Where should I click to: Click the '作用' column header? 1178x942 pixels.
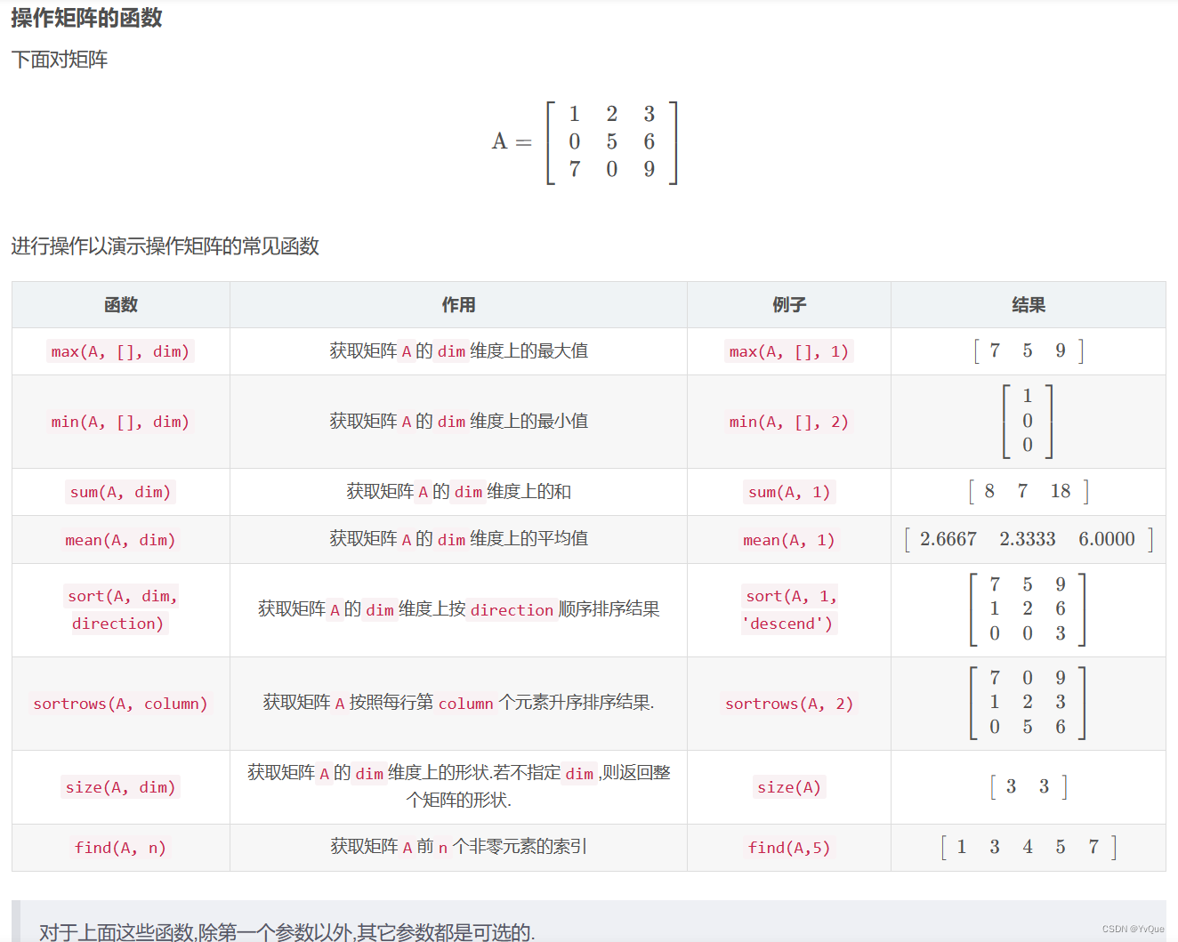coord(458,305)
